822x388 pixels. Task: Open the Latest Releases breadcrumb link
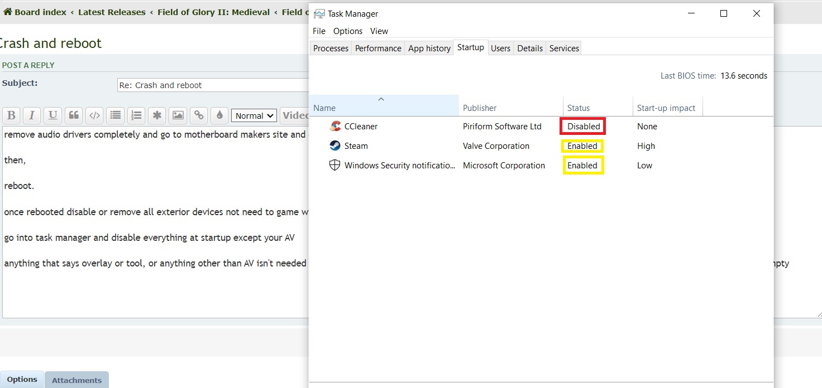[112, 12]
